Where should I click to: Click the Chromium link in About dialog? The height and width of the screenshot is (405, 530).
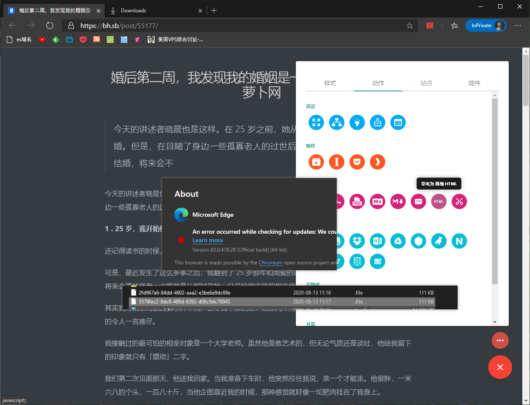coord(270,263)
